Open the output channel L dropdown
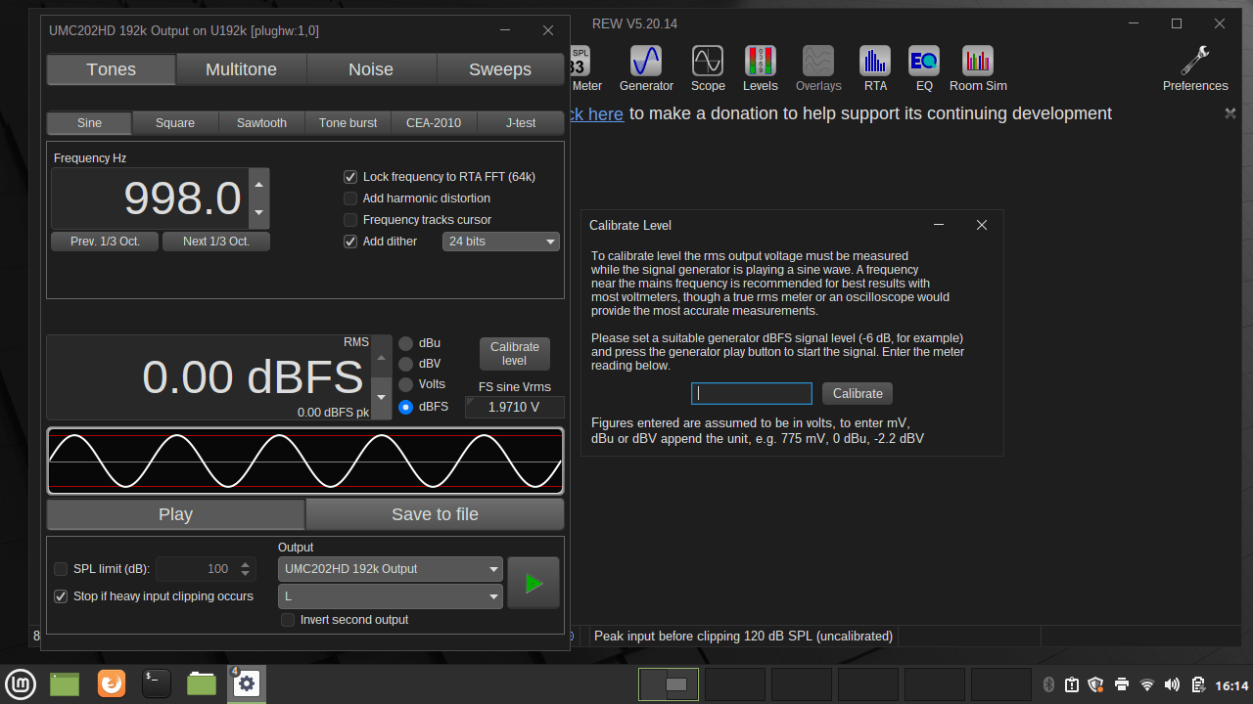1253x704 pixels. click(x=391, y=596)
